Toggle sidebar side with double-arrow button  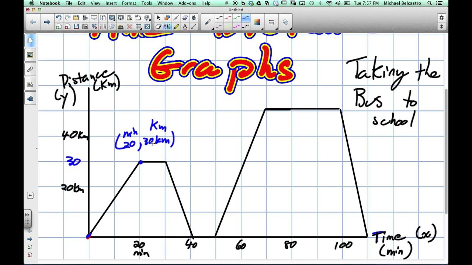point(30,195)
